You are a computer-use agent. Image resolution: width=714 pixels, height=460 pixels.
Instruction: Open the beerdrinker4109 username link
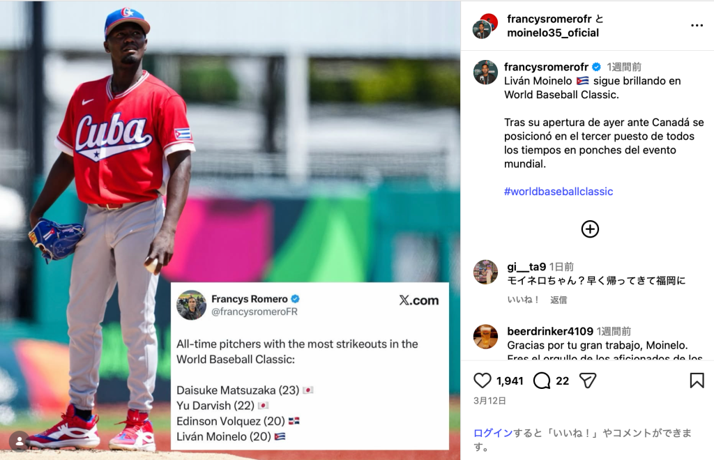(550, 331)
